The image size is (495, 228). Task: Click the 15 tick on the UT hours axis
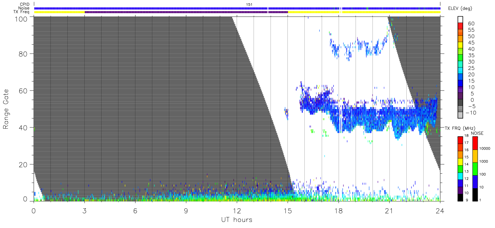(288, 211)
